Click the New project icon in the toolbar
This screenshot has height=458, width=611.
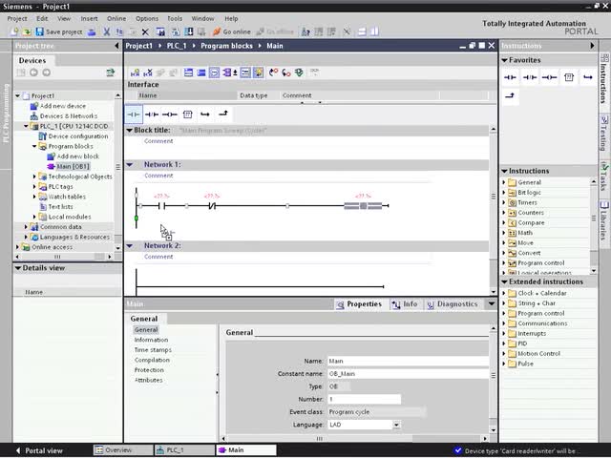click(14, 31)
